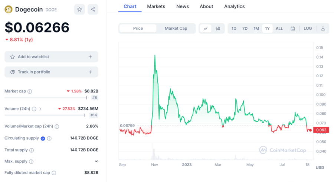Click the 2.66% volume ratio value
Image resolution: width=334 pixels, height=182 pixels.
[92, 126]
